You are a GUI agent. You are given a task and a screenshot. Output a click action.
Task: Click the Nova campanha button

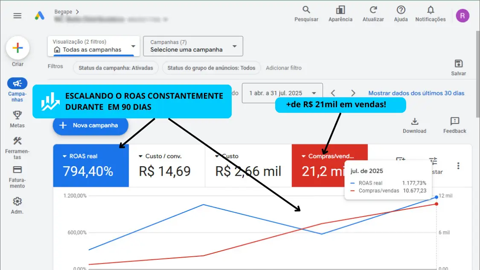(x=91, y=126)
